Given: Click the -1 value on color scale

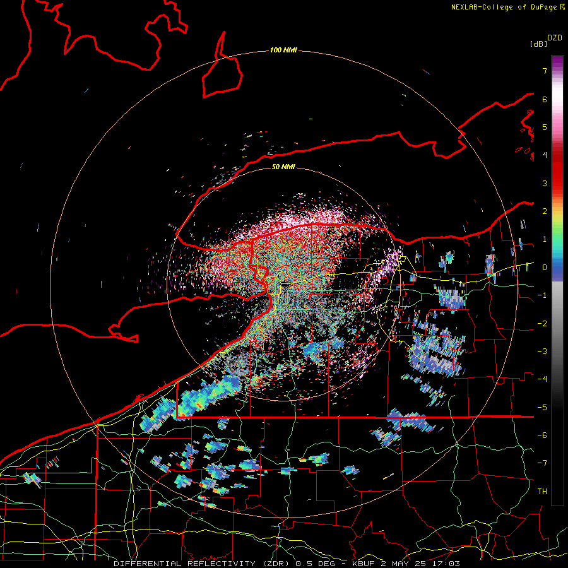Looking at the screenshot, I should click(x=542, y=295).
